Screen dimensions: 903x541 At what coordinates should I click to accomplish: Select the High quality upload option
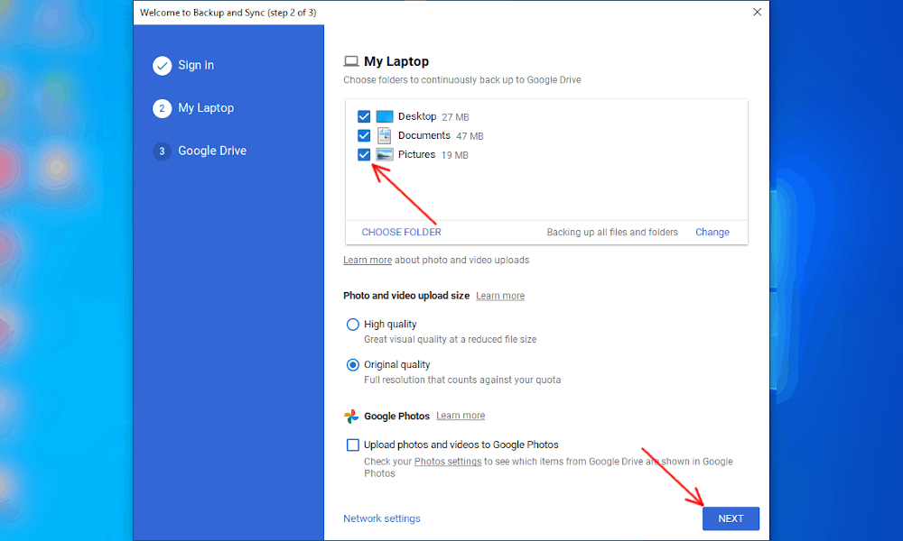(352, 325)
